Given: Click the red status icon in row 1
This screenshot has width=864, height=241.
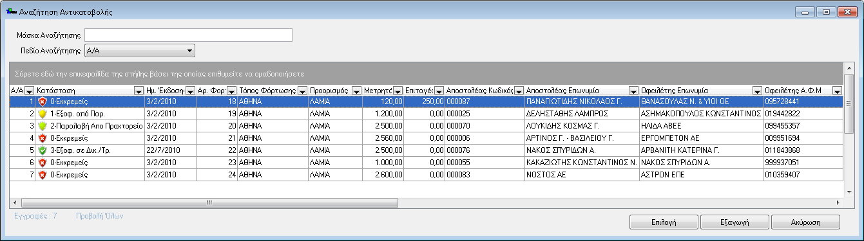Looking at the screenshot, I should (43, 102).
